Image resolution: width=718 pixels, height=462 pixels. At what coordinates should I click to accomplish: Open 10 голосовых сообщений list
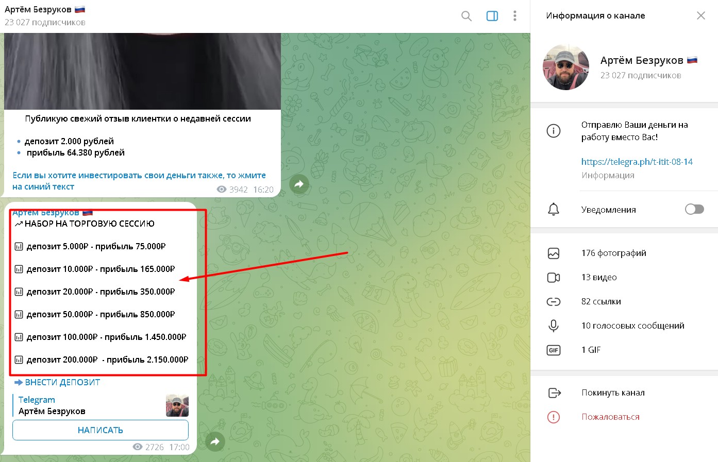632,326
